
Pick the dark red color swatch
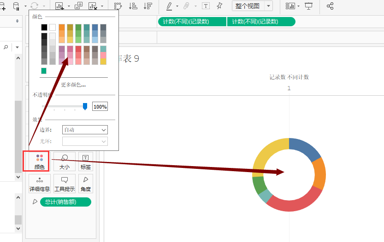coord(78,49)
